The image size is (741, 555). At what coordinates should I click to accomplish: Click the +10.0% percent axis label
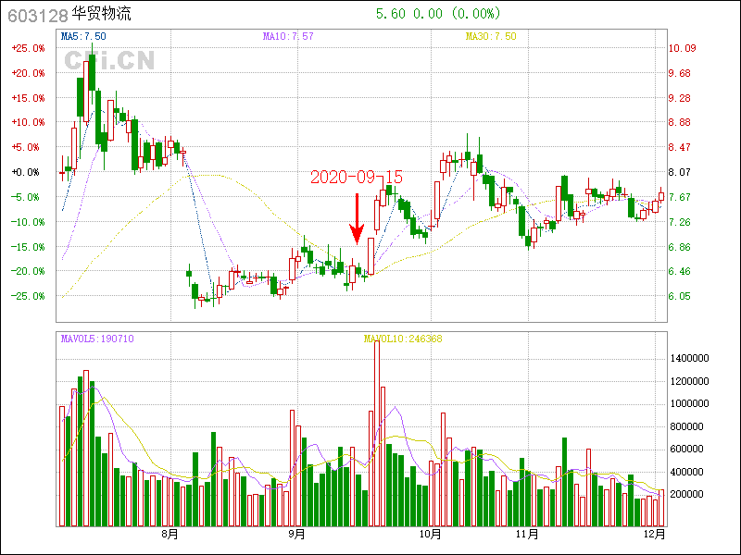[29, 122]
